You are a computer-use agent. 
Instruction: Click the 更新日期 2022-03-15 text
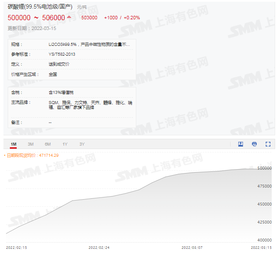(32, 28)
